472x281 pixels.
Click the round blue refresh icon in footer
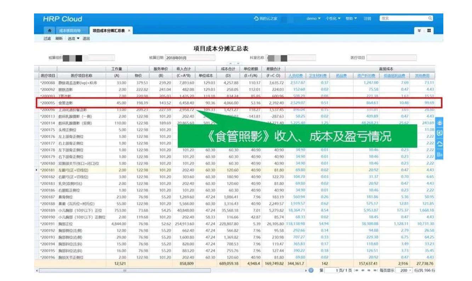coord(311,270)
